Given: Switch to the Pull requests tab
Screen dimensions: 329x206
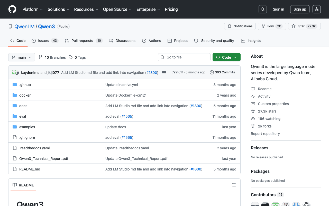Looking at the screenshot, I should point(84,41).
